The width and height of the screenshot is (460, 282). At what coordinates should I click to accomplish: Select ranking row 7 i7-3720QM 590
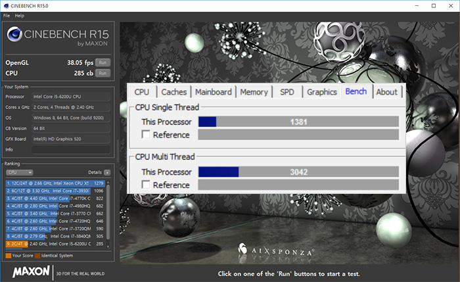click(x=55, y=229)
